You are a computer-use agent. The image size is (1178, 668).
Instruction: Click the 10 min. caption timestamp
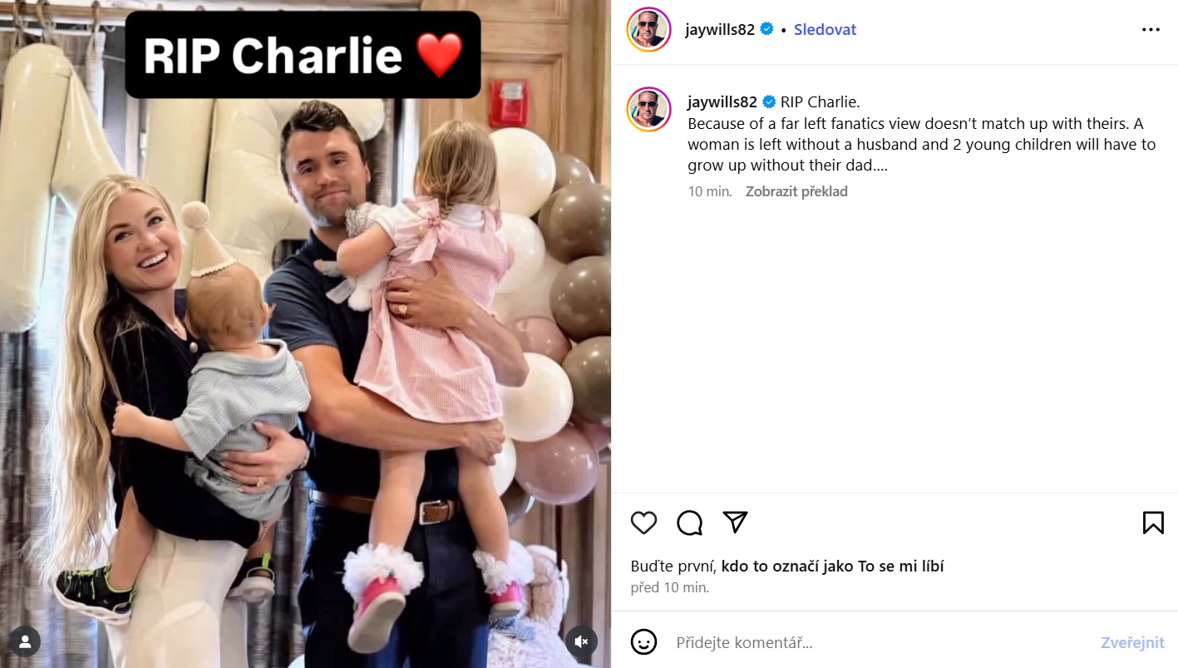[710, 191]
